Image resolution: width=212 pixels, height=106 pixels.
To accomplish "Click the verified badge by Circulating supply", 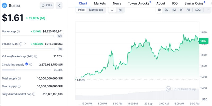I will pos(27,64).
